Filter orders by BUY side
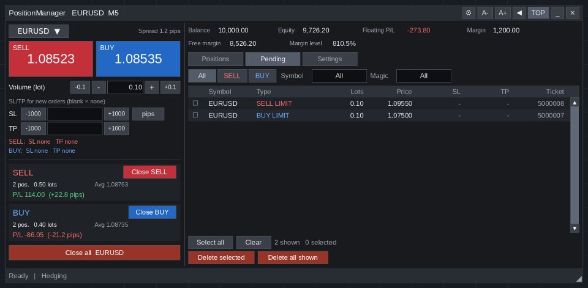588x288 pixels. (262, 76)
